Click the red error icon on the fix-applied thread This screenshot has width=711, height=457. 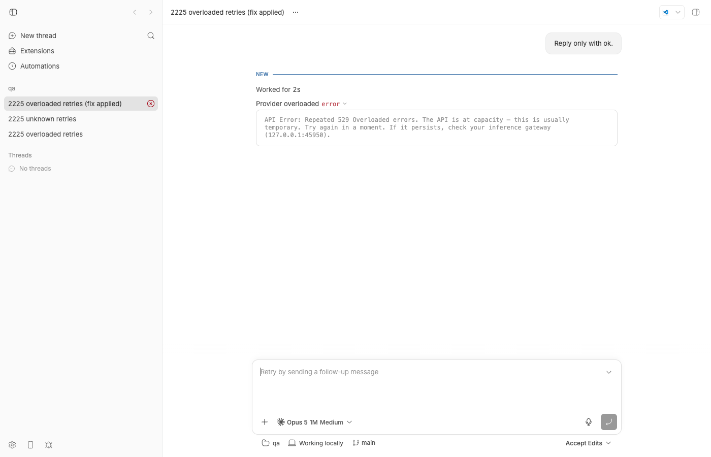[x=151, y=104]
